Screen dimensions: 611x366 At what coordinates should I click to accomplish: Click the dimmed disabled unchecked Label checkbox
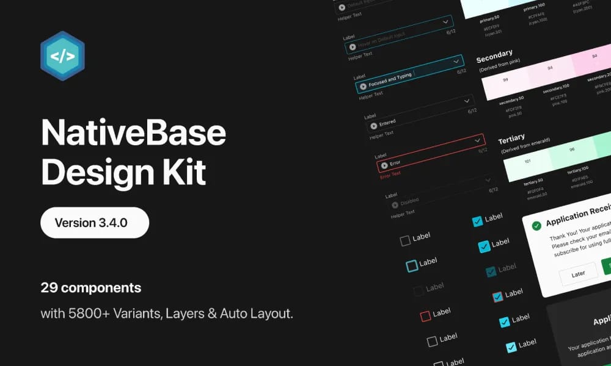click(x=419, y=291)
